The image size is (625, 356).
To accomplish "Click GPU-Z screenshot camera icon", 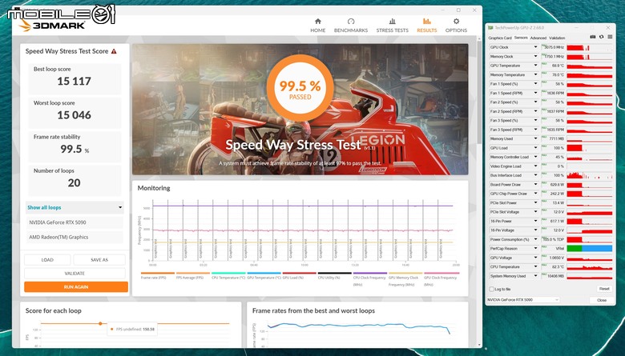I will pos(593,37).
